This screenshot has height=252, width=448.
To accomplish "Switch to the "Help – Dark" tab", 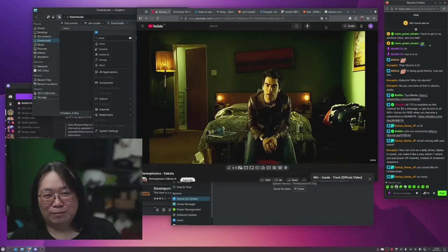I will click(x=225, y=12).
